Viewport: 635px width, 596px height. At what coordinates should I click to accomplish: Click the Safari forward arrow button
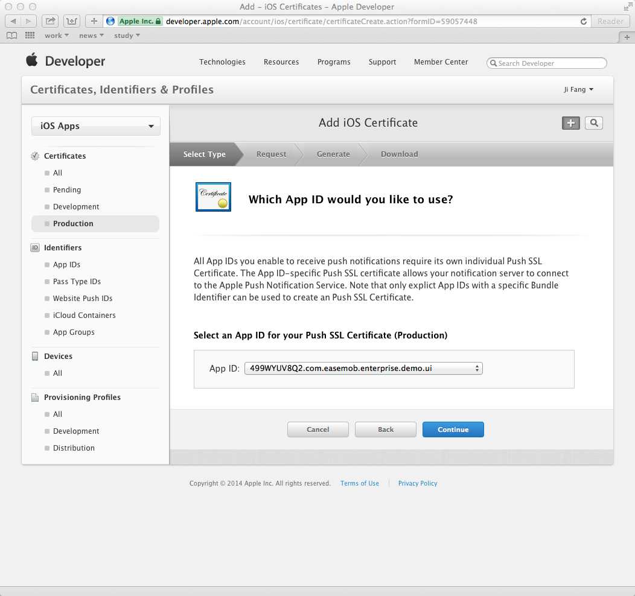28,21
